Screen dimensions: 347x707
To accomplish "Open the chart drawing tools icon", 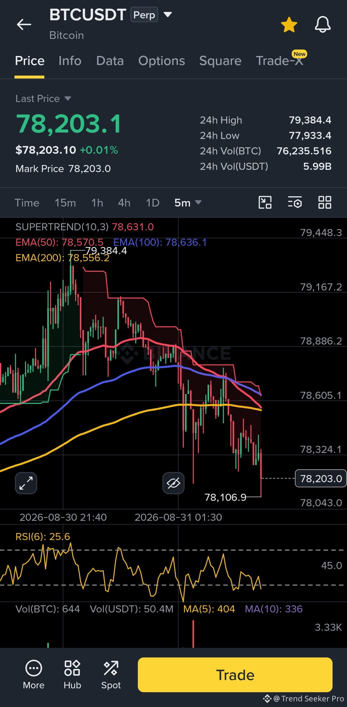I will click(x=265, y=203).
